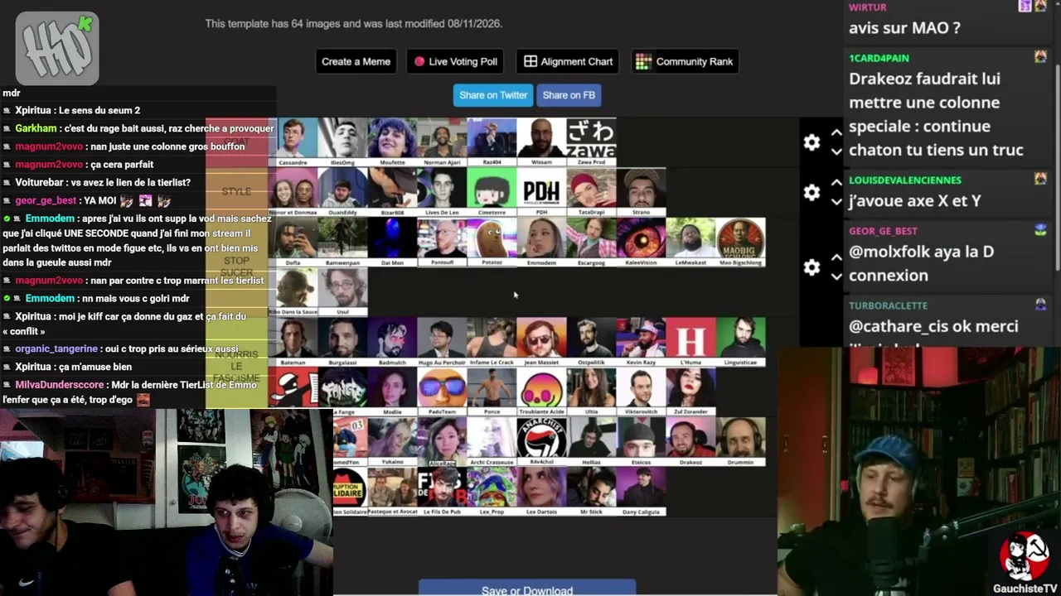The height and width of the screenshot is (596, 1061).
Task: Open 1CARD4PAIN user in right chat
Action: [879, 58]
